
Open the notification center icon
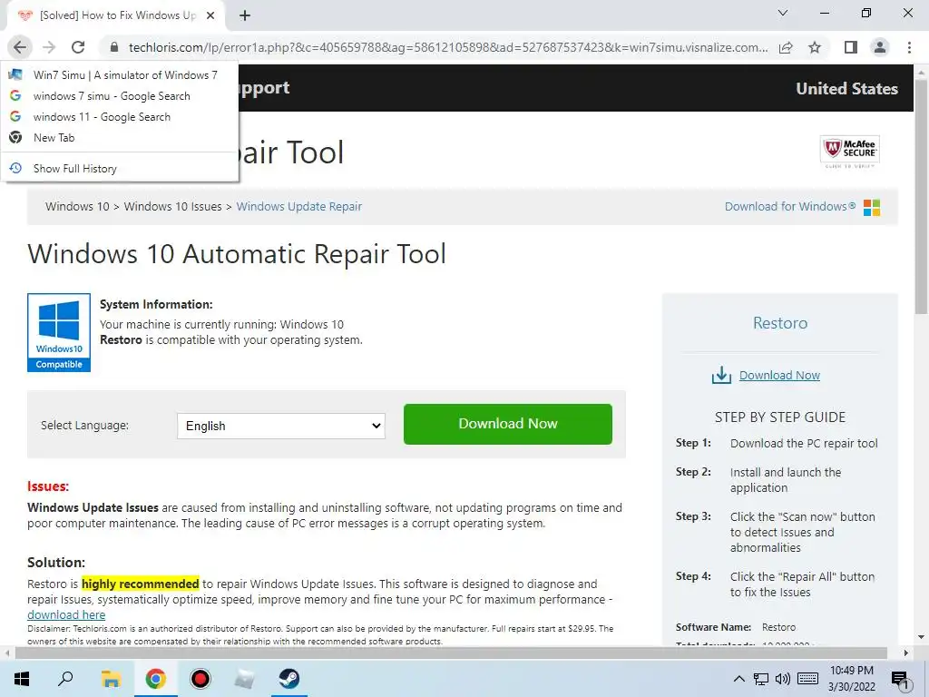click(900, 680)
